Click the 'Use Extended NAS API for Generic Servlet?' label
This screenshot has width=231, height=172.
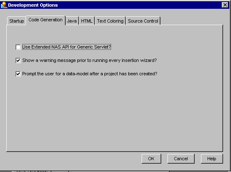pyautogui.click(x=66, y=47)
